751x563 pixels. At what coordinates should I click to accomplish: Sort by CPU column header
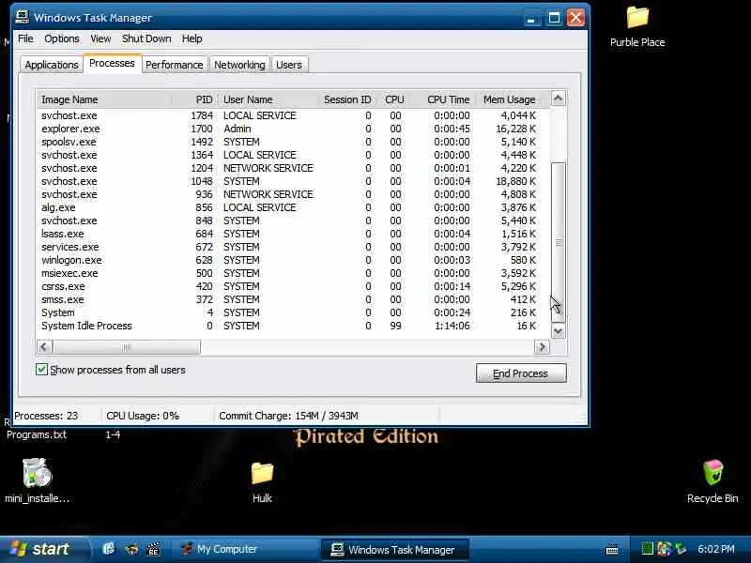(x=394, y=99)
